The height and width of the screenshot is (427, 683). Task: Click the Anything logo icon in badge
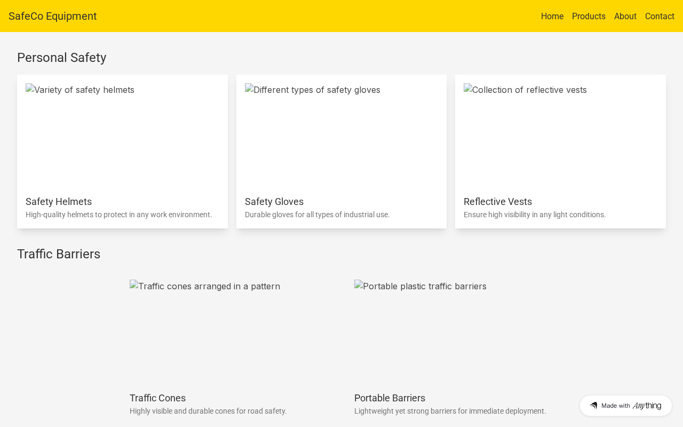(593, 406)
